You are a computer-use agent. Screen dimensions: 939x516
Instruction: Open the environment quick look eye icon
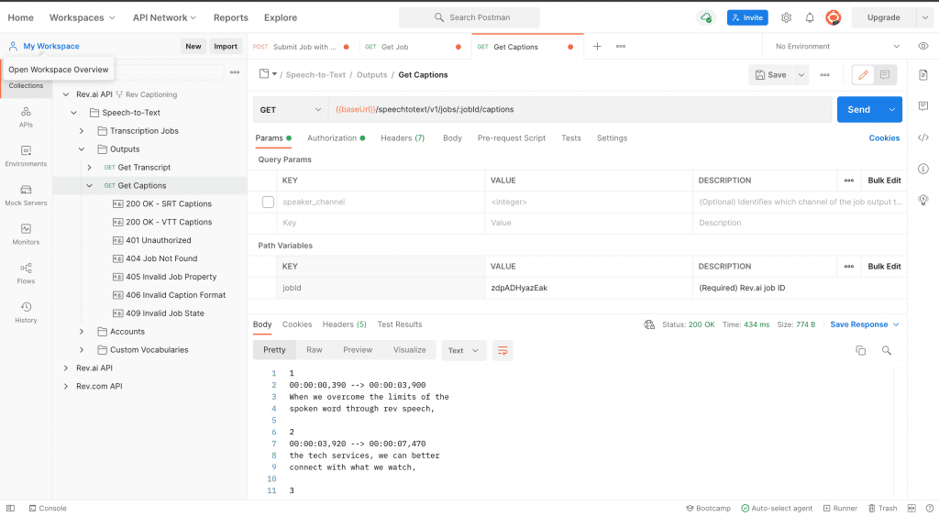pos(922,46)
